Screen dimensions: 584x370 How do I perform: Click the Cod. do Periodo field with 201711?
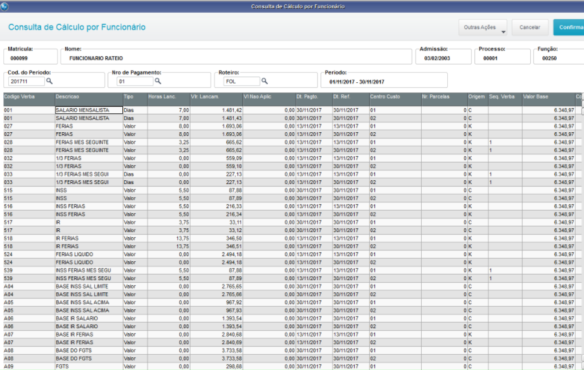26,82
